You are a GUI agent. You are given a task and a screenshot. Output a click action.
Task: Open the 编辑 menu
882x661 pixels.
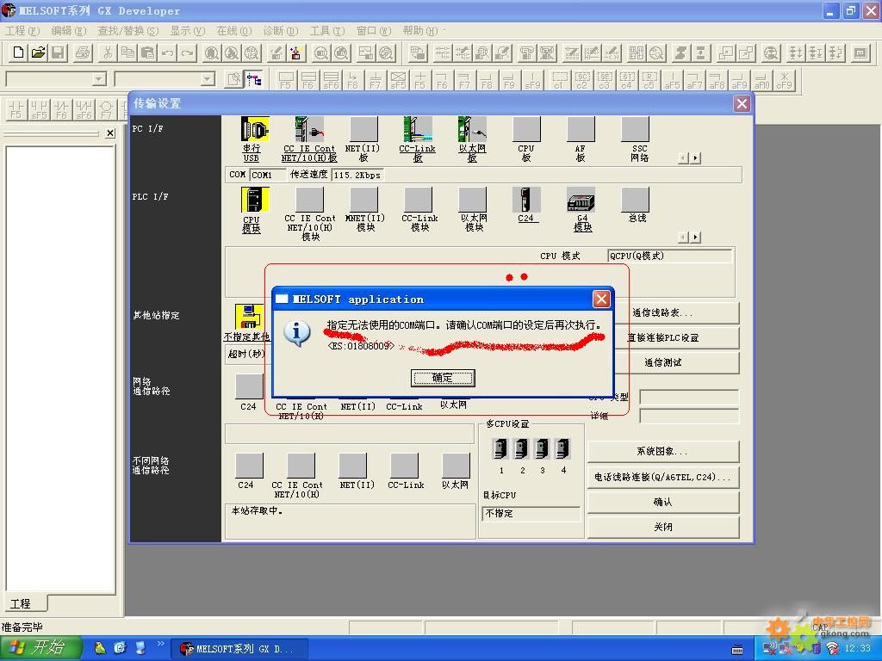(69, 30)
